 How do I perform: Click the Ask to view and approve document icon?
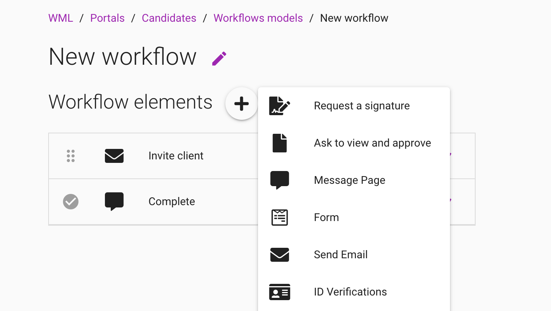click(279, 143)
